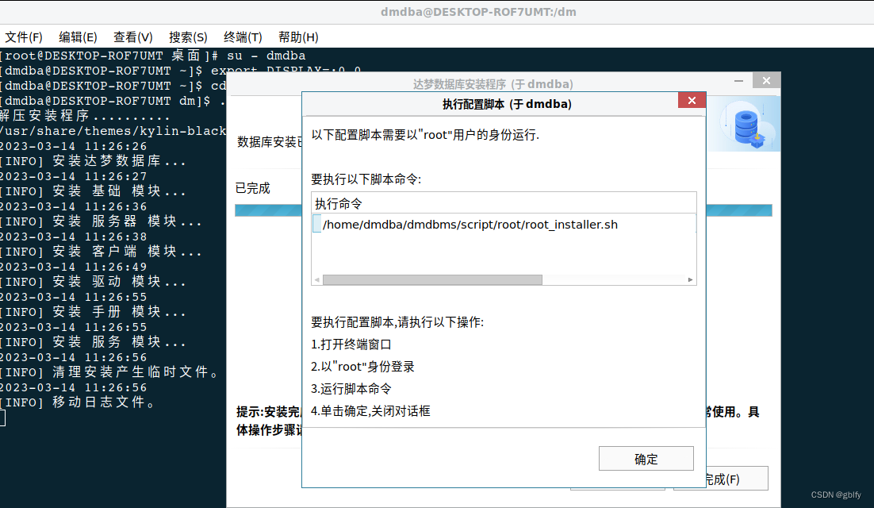The image size is (874, 508).
Task: Click the 已完成 status label
Action: tap(252, 188)
